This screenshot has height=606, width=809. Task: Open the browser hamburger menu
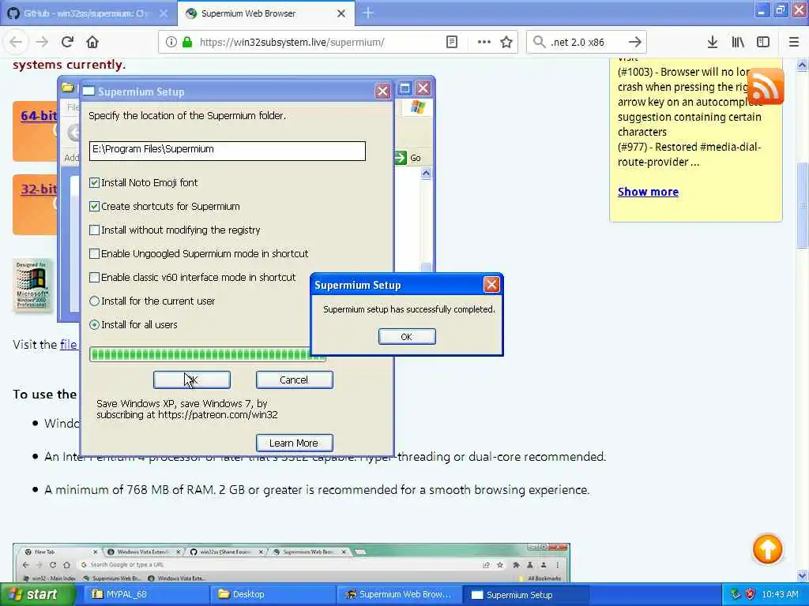(794, 43)
